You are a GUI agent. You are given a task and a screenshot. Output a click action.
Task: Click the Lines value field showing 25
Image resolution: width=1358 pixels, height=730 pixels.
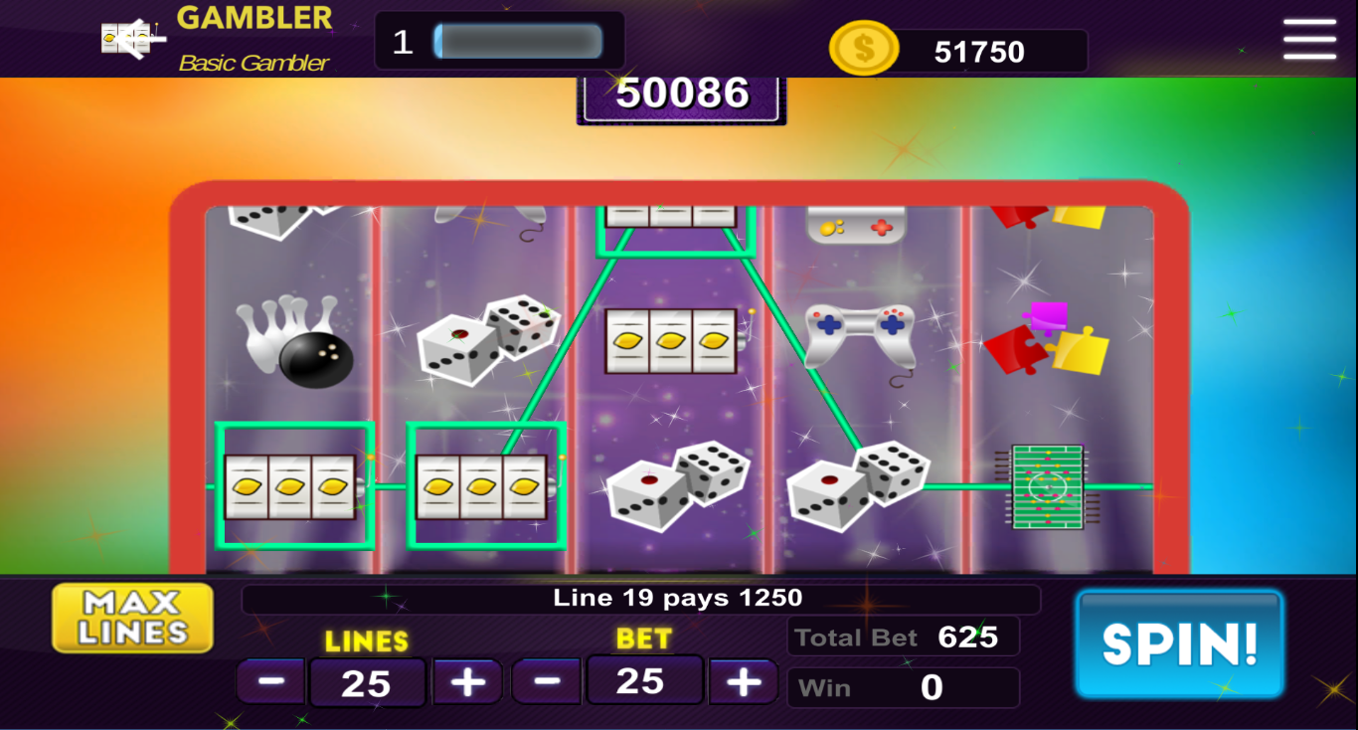(367, 683)
